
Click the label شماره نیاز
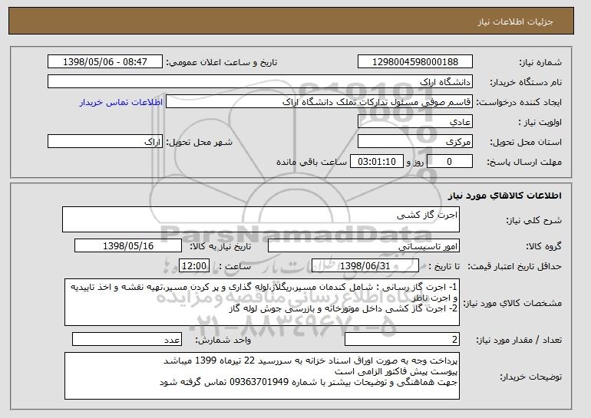[x=540, y=62]
